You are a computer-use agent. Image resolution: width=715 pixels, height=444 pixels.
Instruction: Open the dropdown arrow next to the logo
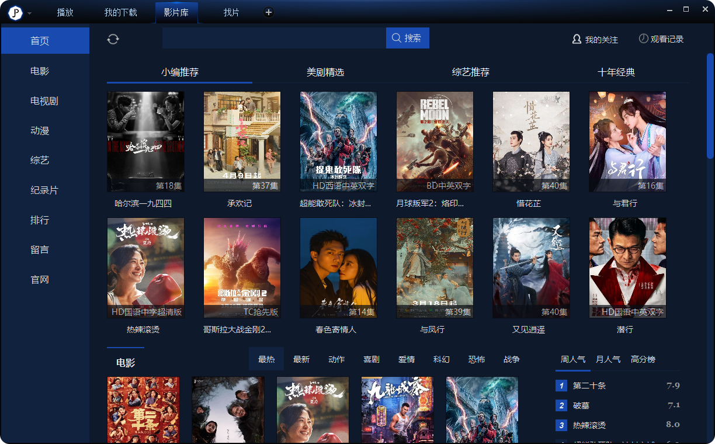(x=30, y=13)
